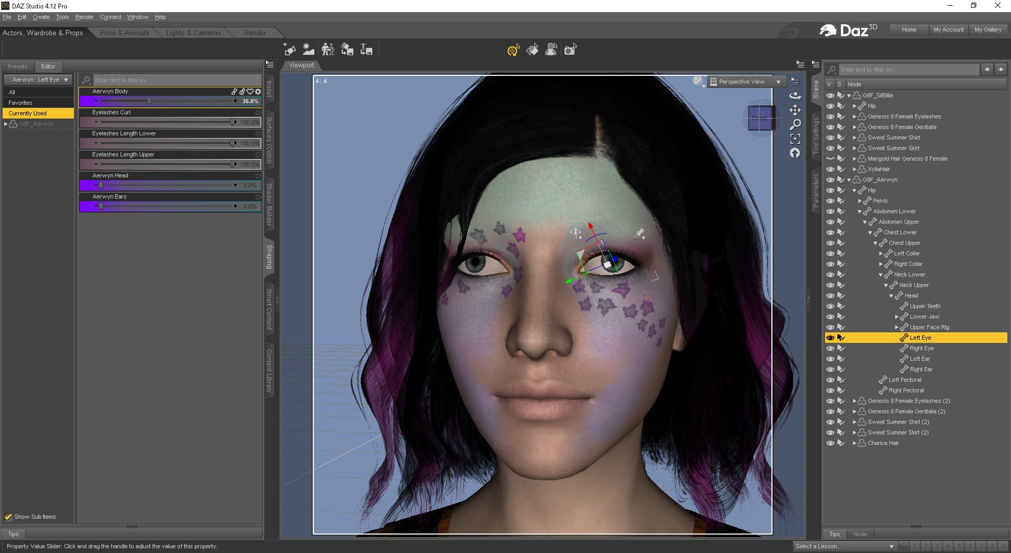Toggle selectability arrow for Sweet Summer Shirt
The width and height of the screenshot is (1011, 553).
[x=841, y=137]
